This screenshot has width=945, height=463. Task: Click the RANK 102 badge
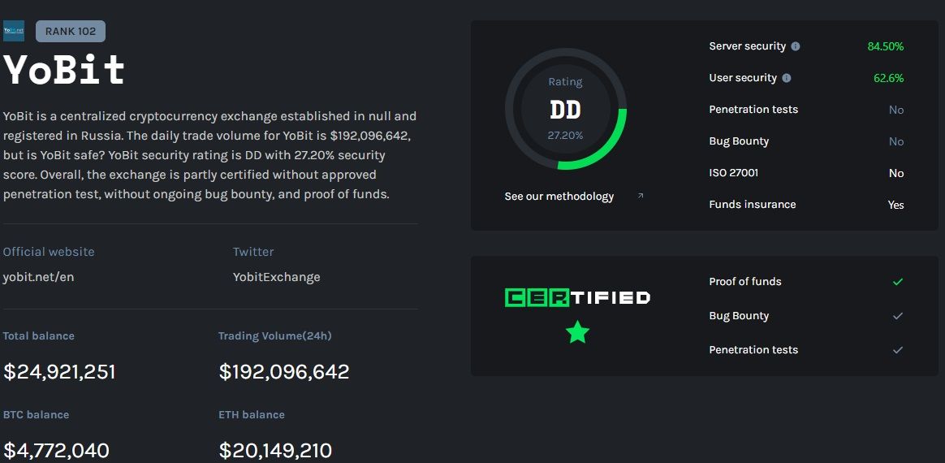(x=71, y=32)
